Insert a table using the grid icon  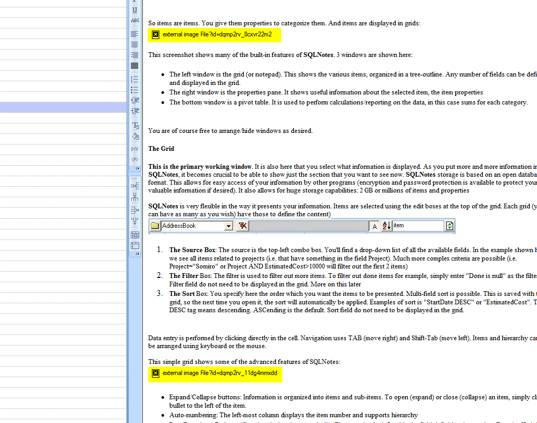point(135,235)
